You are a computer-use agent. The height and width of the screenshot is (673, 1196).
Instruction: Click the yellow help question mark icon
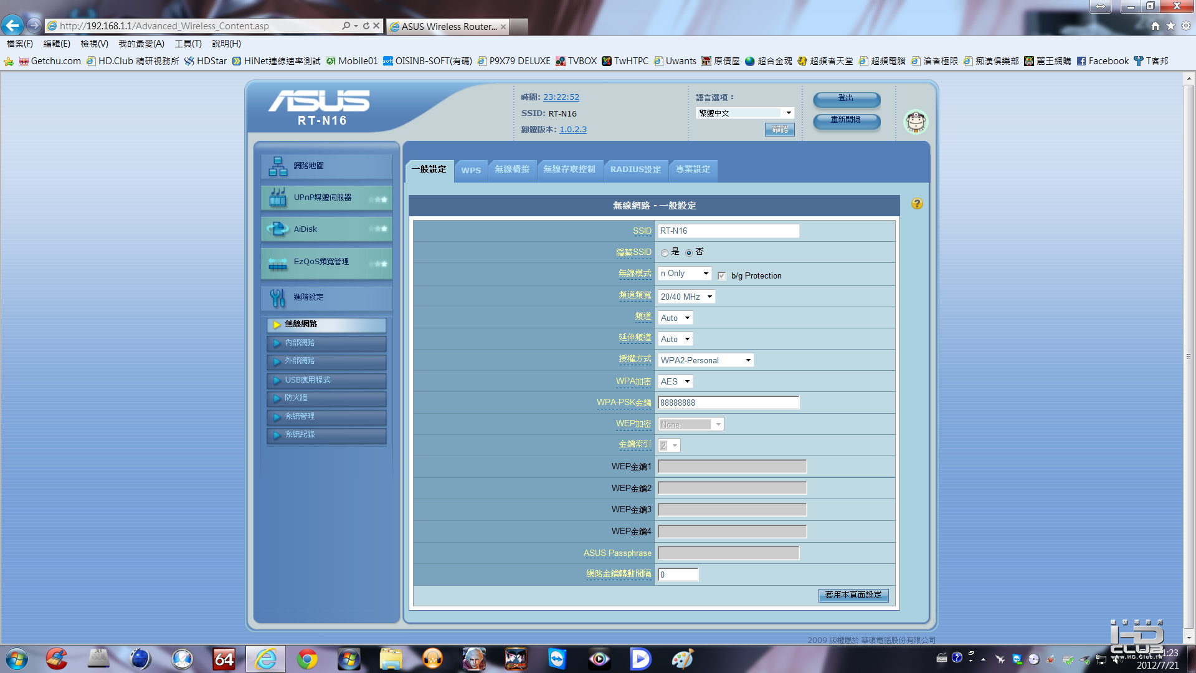click(x=917, y=204)
